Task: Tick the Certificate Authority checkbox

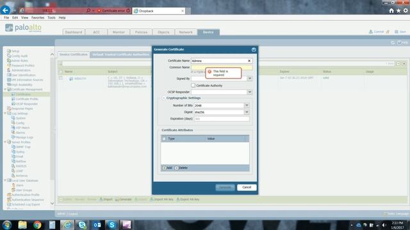Action: [193, 85]
